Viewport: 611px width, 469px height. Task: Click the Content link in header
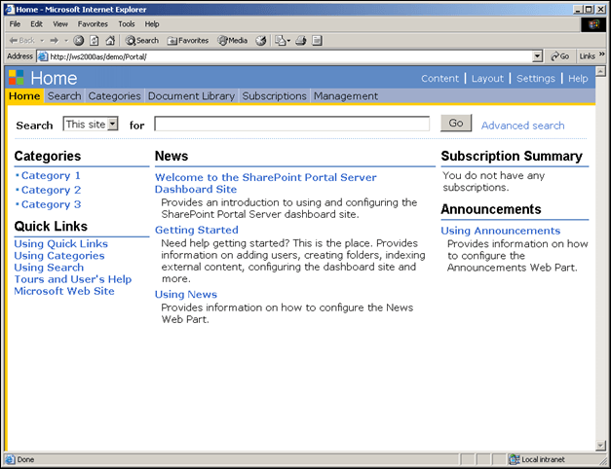[439, 79]
